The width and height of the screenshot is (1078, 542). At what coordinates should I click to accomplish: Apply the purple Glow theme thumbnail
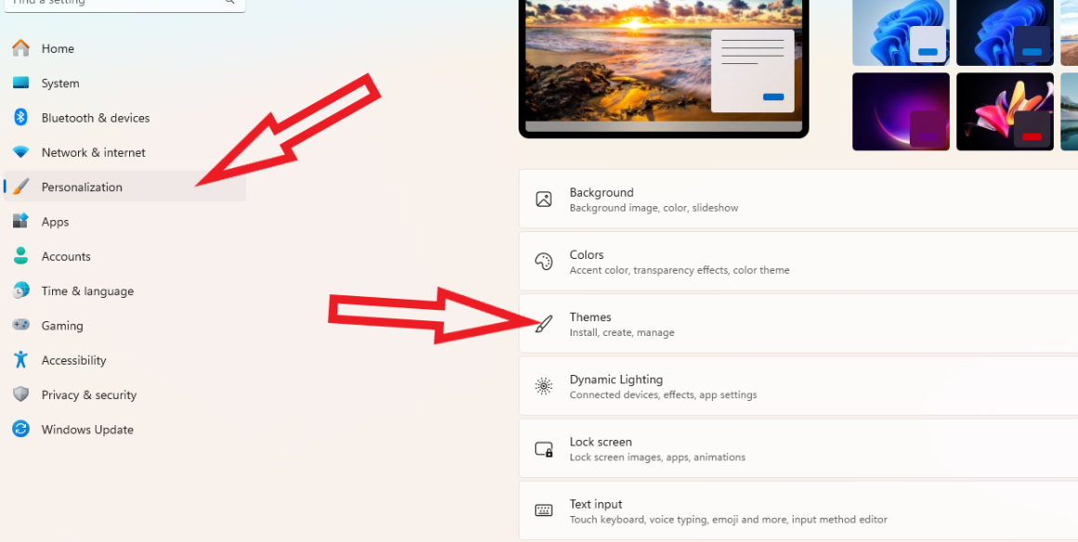[x=901, y=111]
